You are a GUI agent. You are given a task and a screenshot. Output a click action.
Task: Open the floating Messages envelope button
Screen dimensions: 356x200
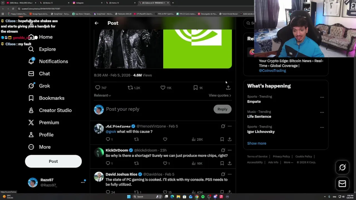[x=342, y=184]
